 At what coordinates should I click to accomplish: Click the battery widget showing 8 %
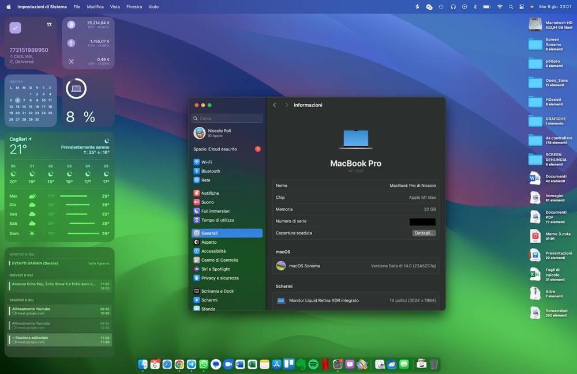[88, 101]
